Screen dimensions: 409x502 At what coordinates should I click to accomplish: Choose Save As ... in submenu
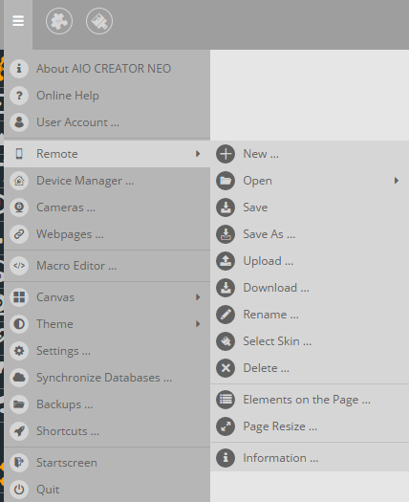310,234
